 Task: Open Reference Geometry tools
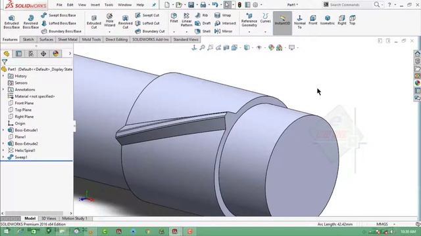click(x=249, y=20)
